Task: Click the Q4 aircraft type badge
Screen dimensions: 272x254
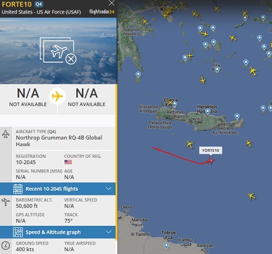Action: [x=39, y=4]
